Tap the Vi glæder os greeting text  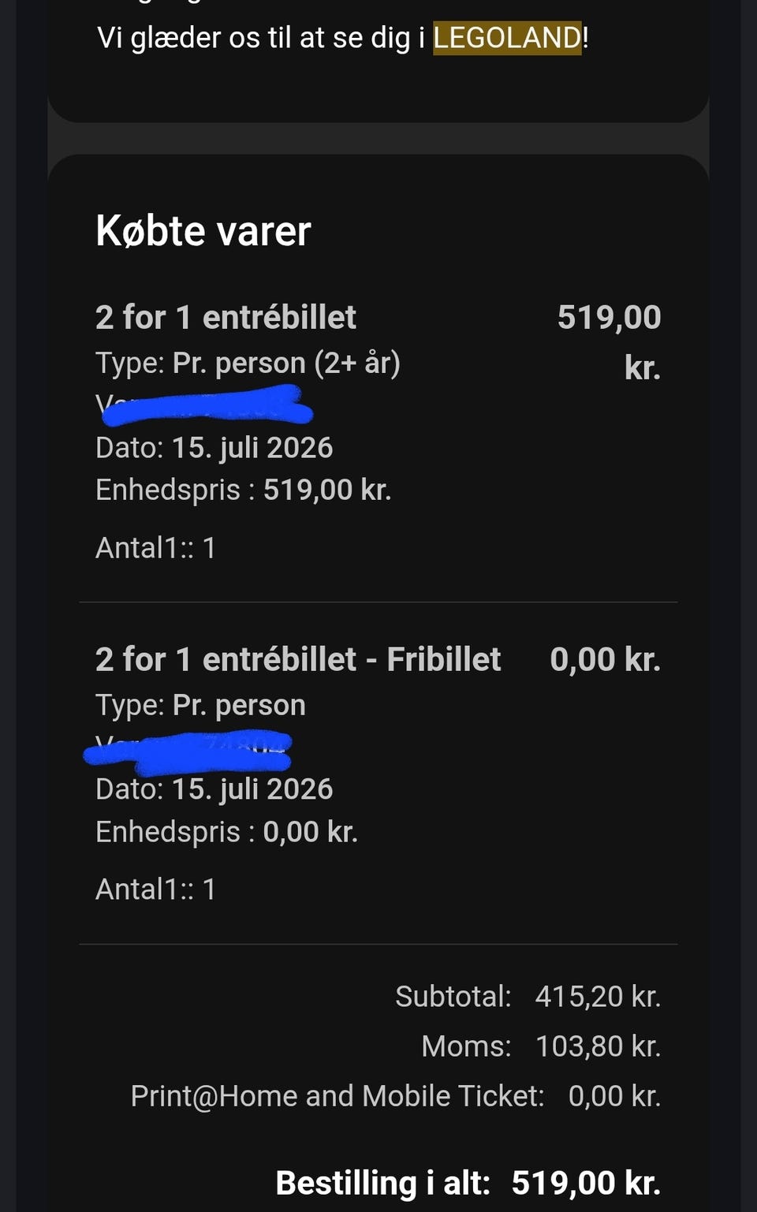pos(342,38)
